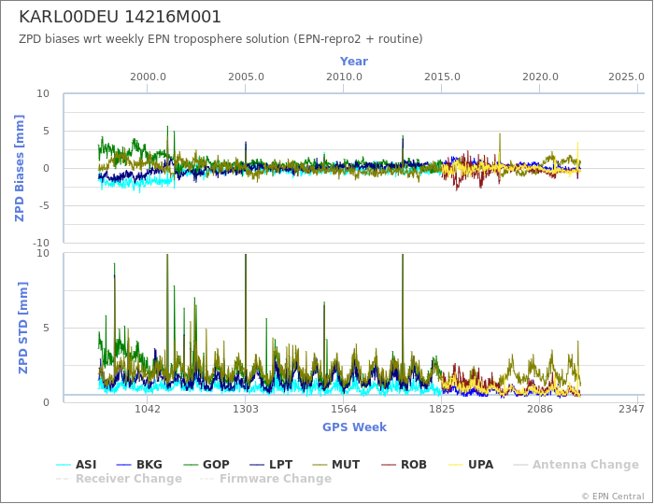The image size is (654, 504).
Task: Click GPS week 1303 tick label
Action: tap(246, 409)
